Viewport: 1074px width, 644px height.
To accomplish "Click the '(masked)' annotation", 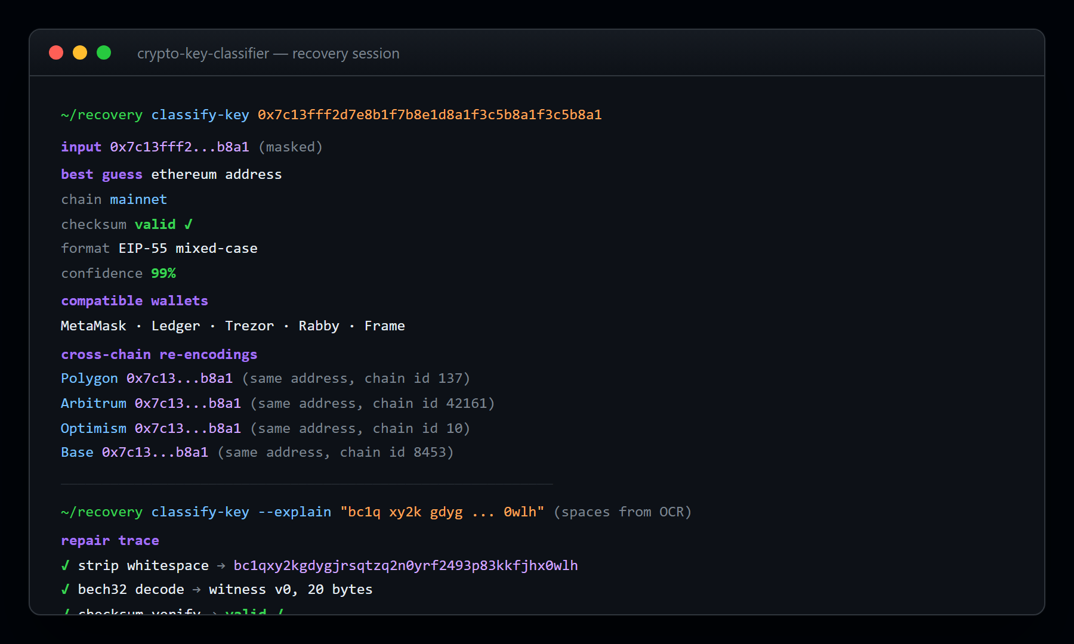I will pos(291,147).
